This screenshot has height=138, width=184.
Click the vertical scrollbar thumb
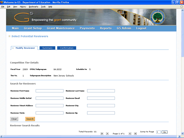click(x=182, y=34)
